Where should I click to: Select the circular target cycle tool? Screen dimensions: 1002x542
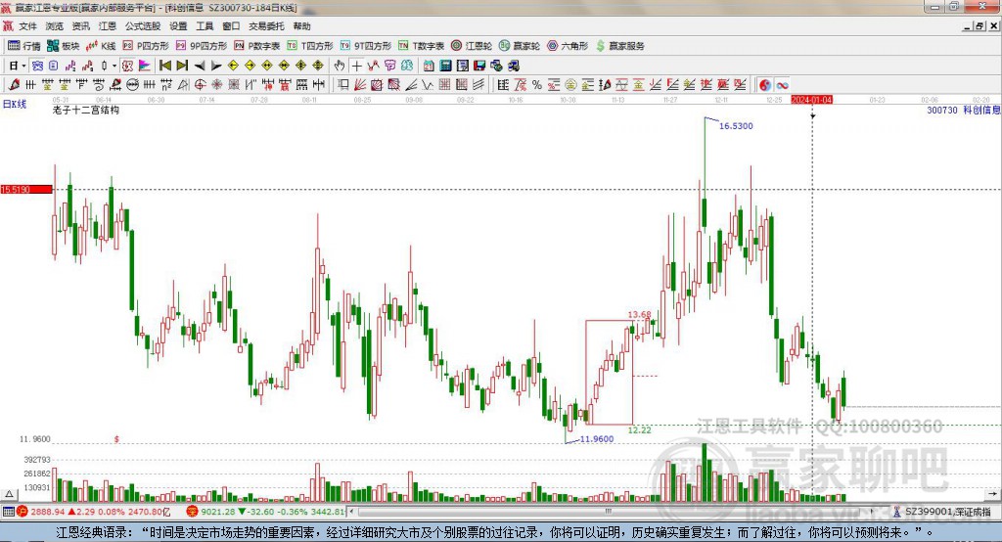click(x=200, y=84)
